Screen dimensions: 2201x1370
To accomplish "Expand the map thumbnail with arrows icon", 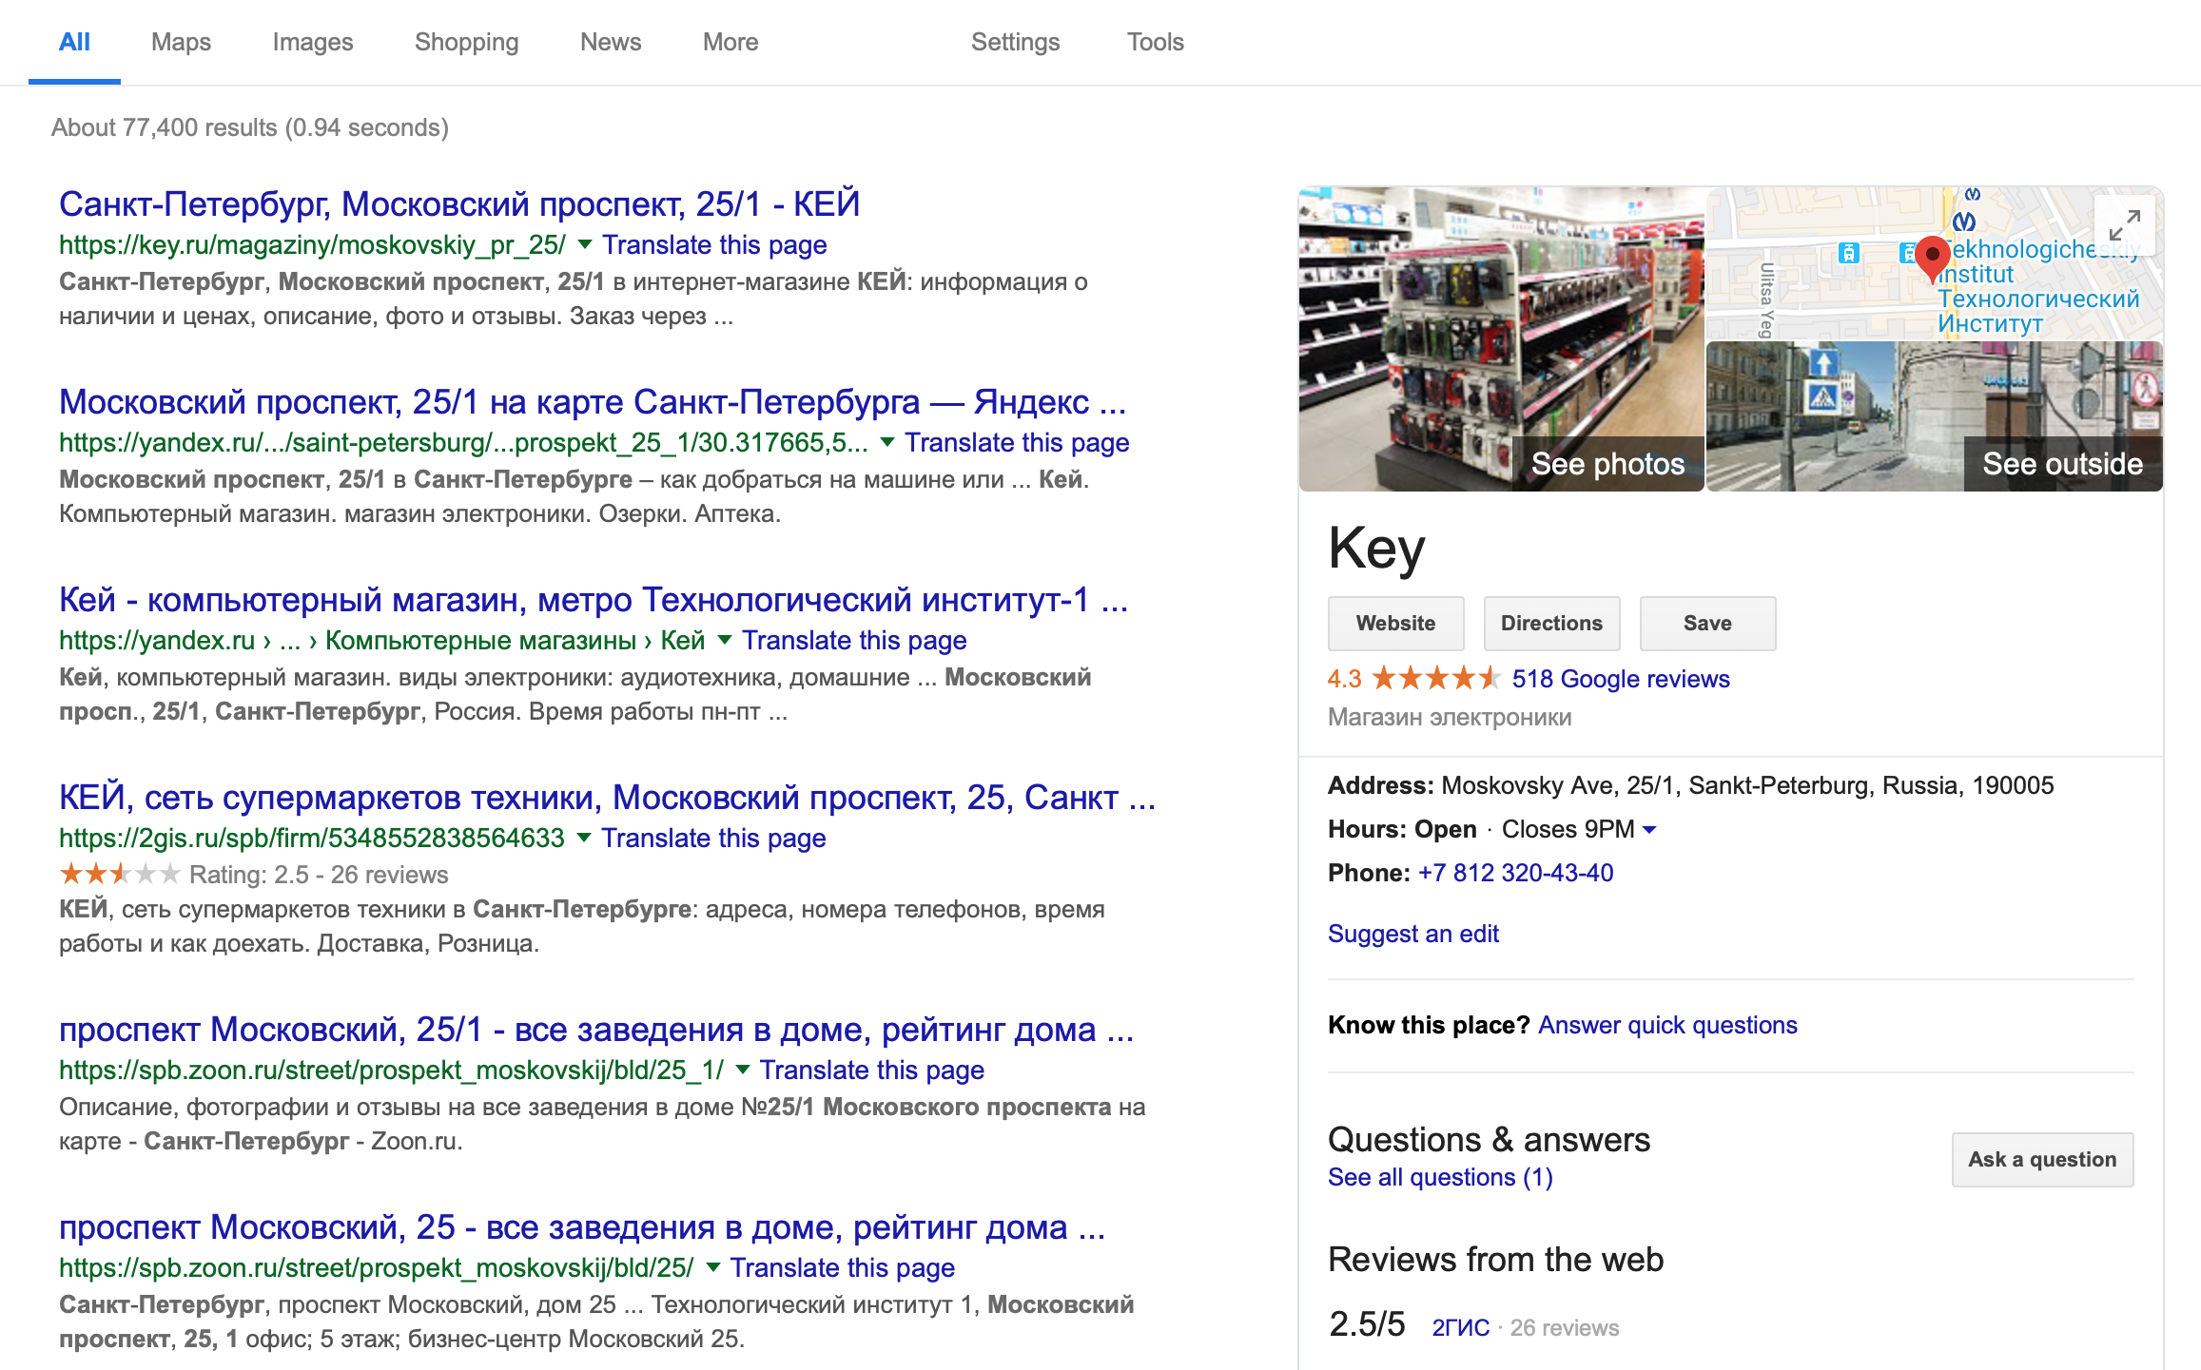I will [x=2124, y=225].
